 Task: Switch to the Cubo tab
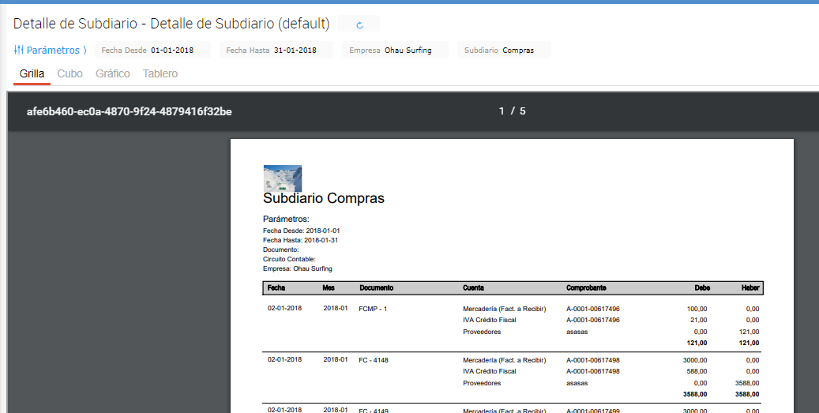pyautogui.click(x=70, y=73)
